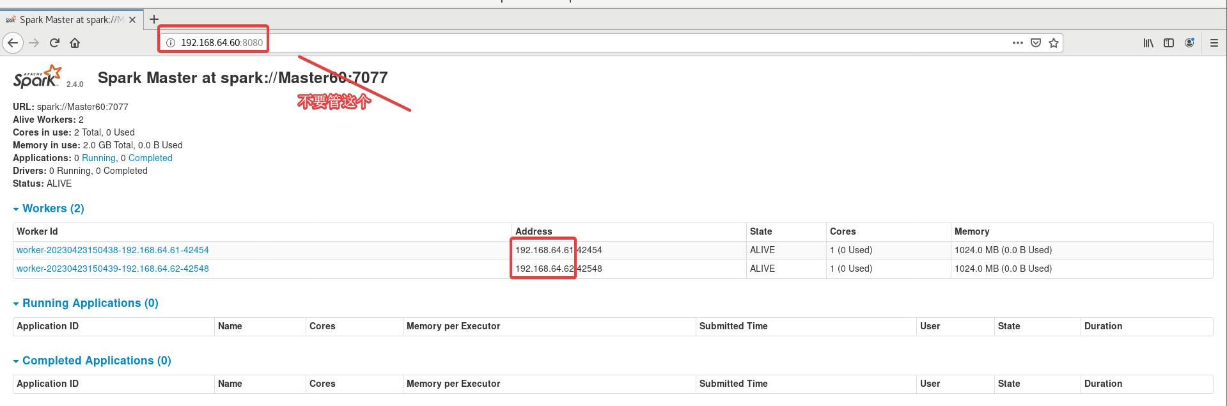
Task: Click the Status: ALIVE text
Action: point(42,183)
